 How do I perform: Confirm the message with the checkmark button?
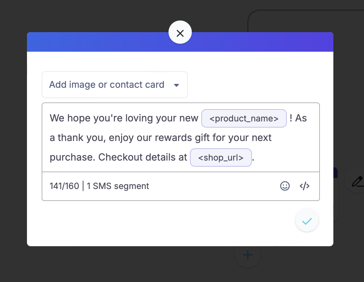click(x=307, y=220)
